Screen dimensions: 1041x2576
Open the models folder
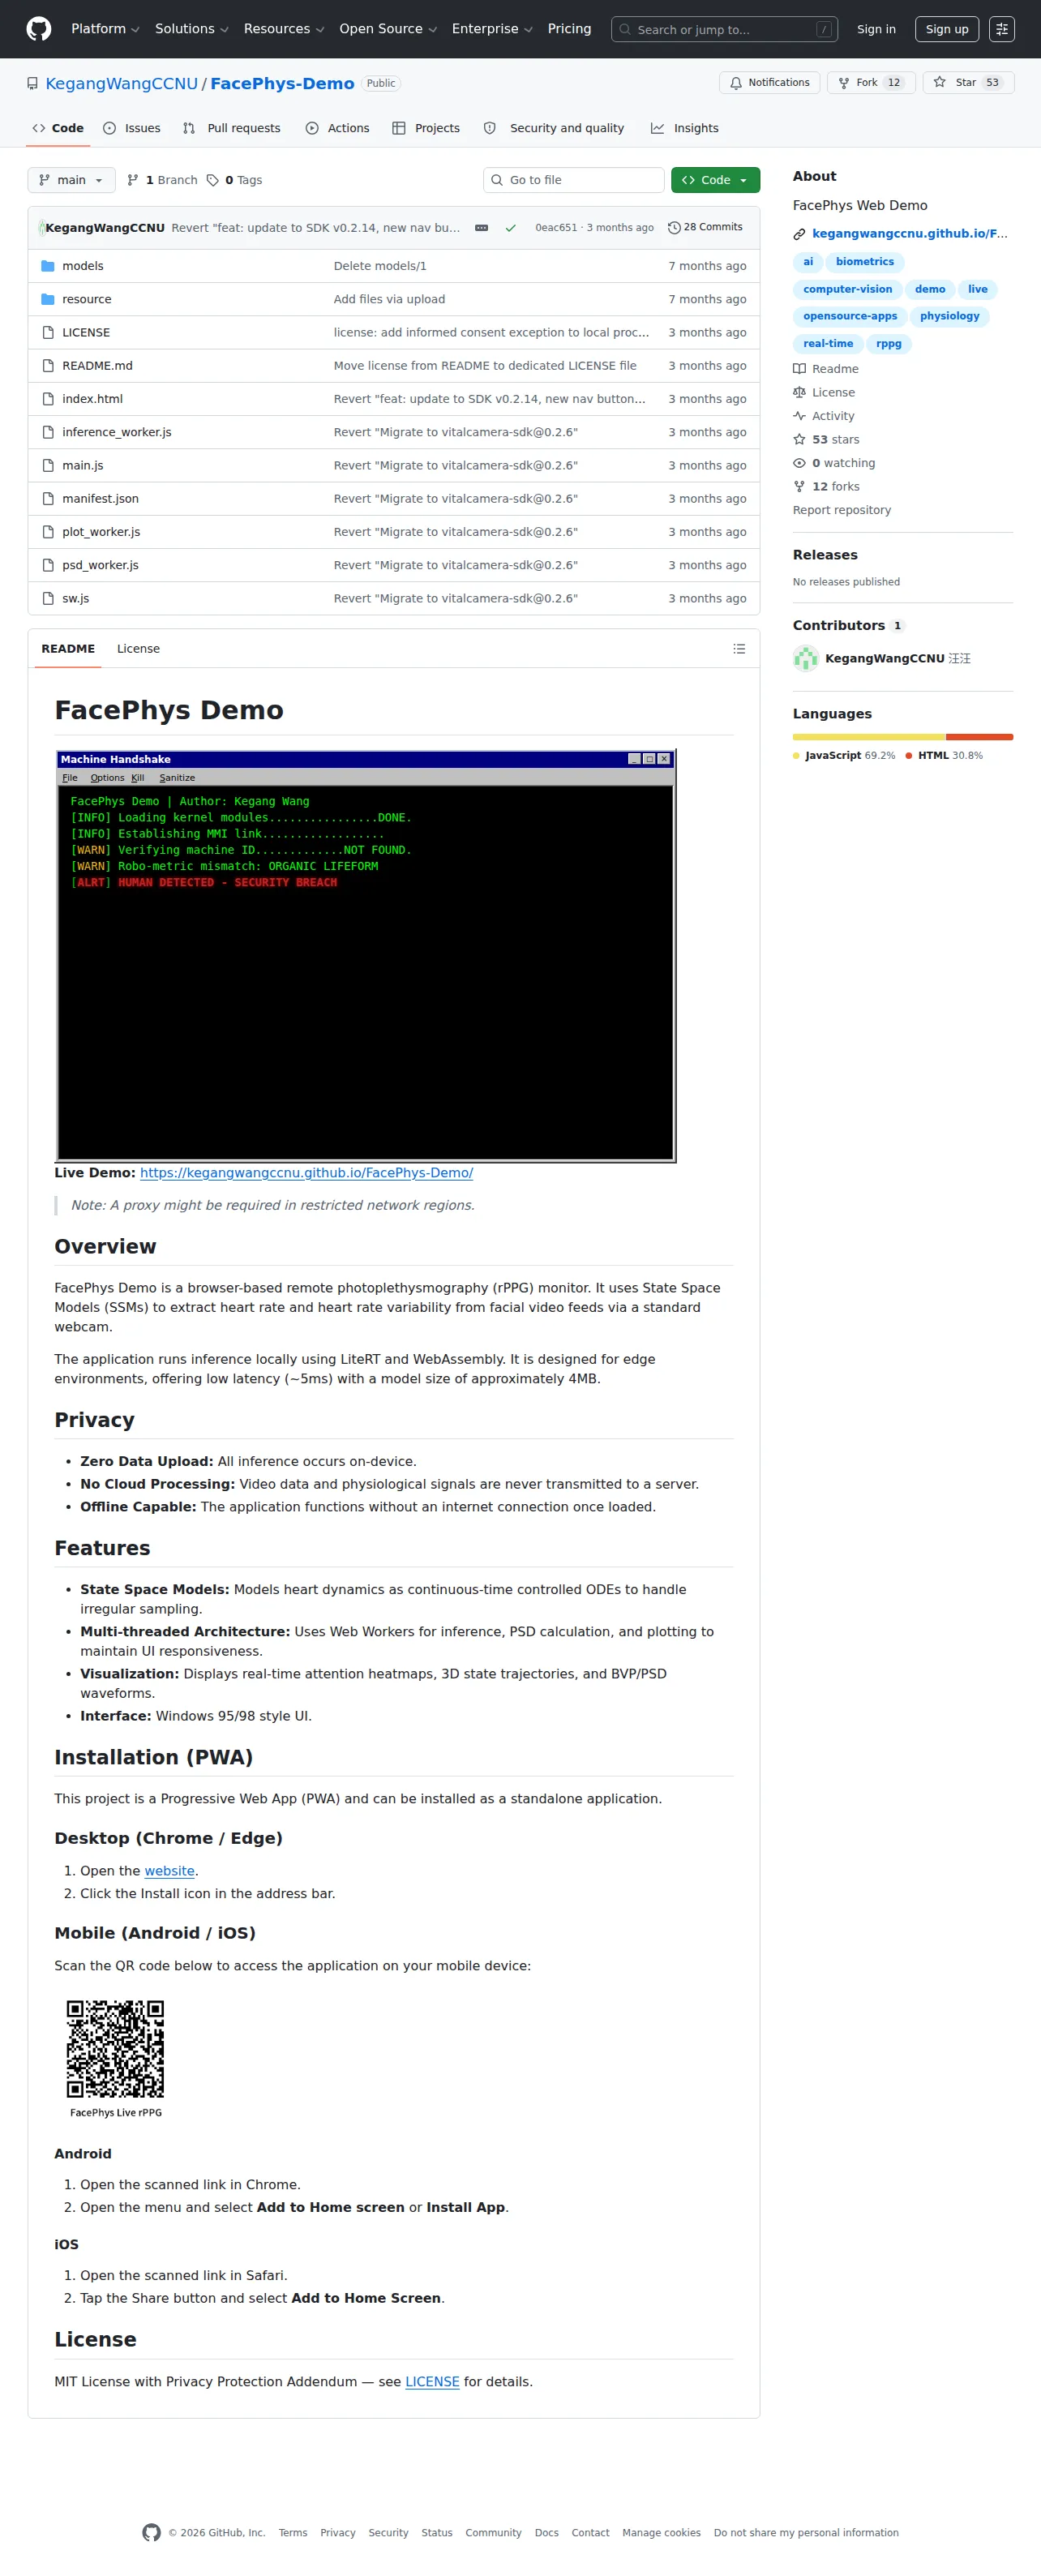pyautogui.click(x=83, y=266)
